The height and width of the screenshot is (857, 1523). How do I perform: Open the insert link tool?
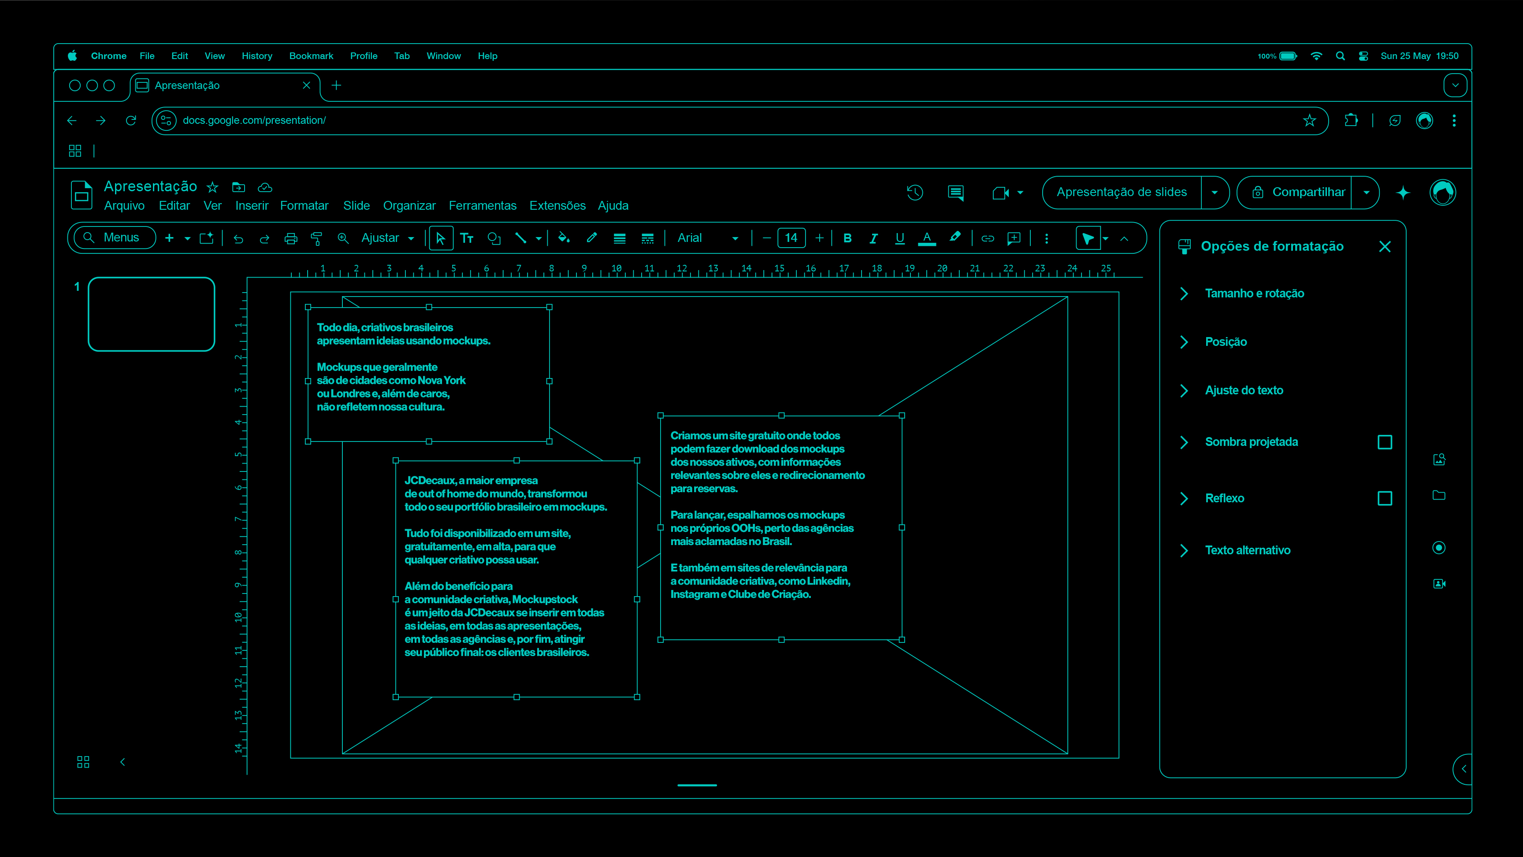click(x=987, y=238)
